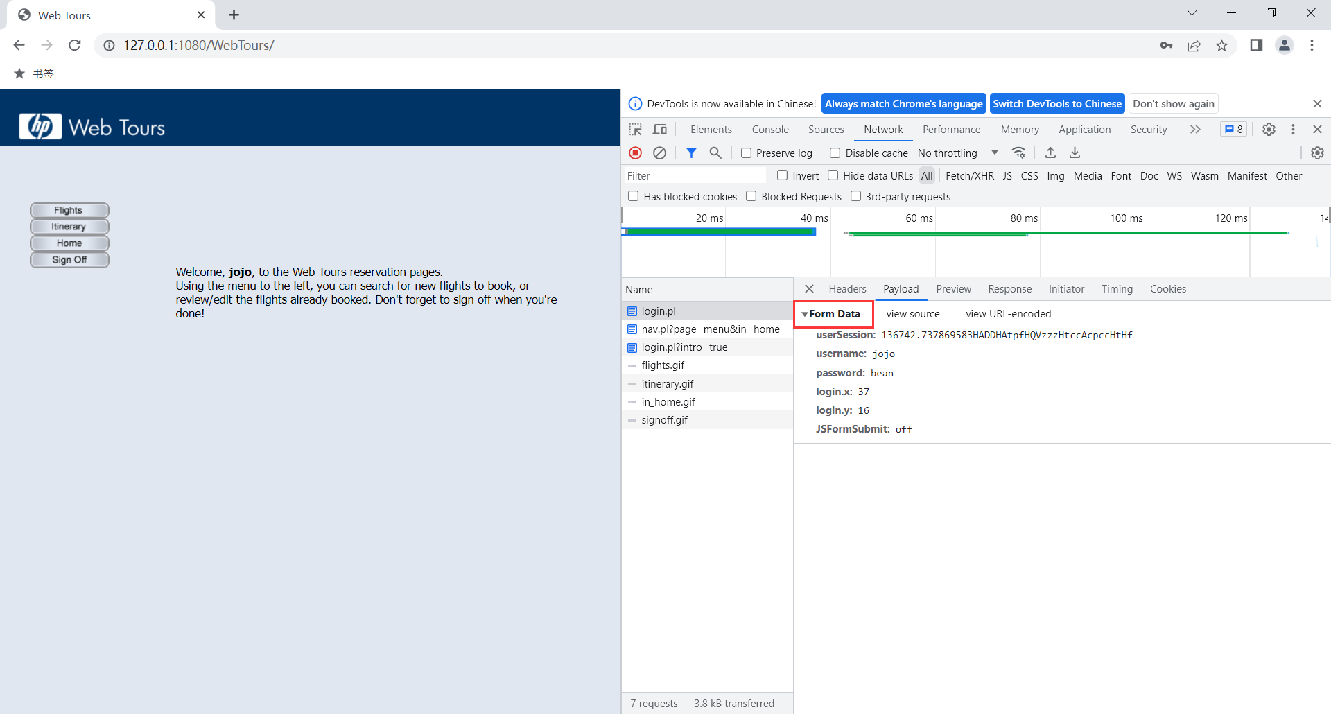Export HAR file download icon
The image size is (1331, 714).
[x=1075, y=153]
